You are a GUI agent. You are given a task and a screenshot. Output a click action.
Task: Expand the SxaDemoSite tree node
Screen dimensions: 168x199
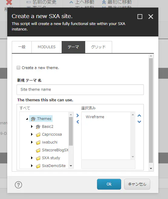point(32,166)
